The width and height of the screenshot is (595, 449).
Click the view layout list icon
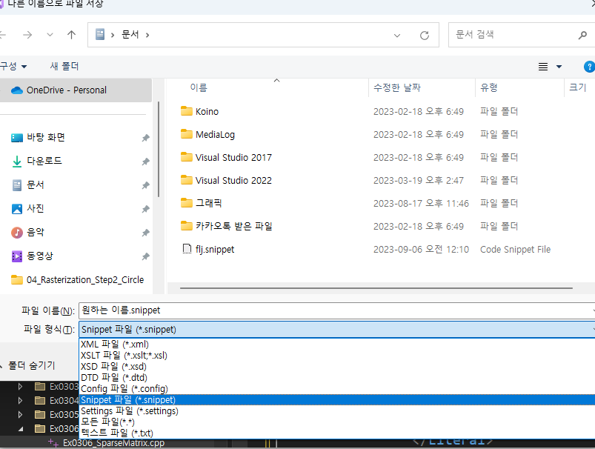coord(543,67)
